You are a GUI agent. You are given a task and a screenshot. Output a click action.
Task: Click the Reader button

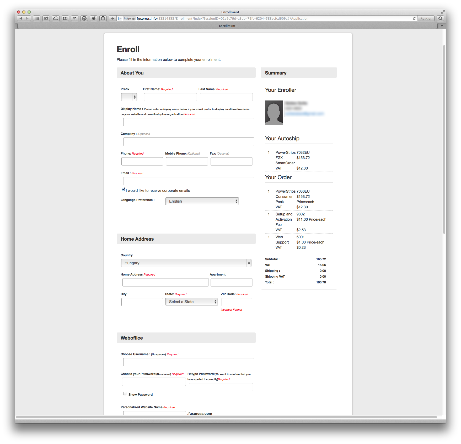426,18
